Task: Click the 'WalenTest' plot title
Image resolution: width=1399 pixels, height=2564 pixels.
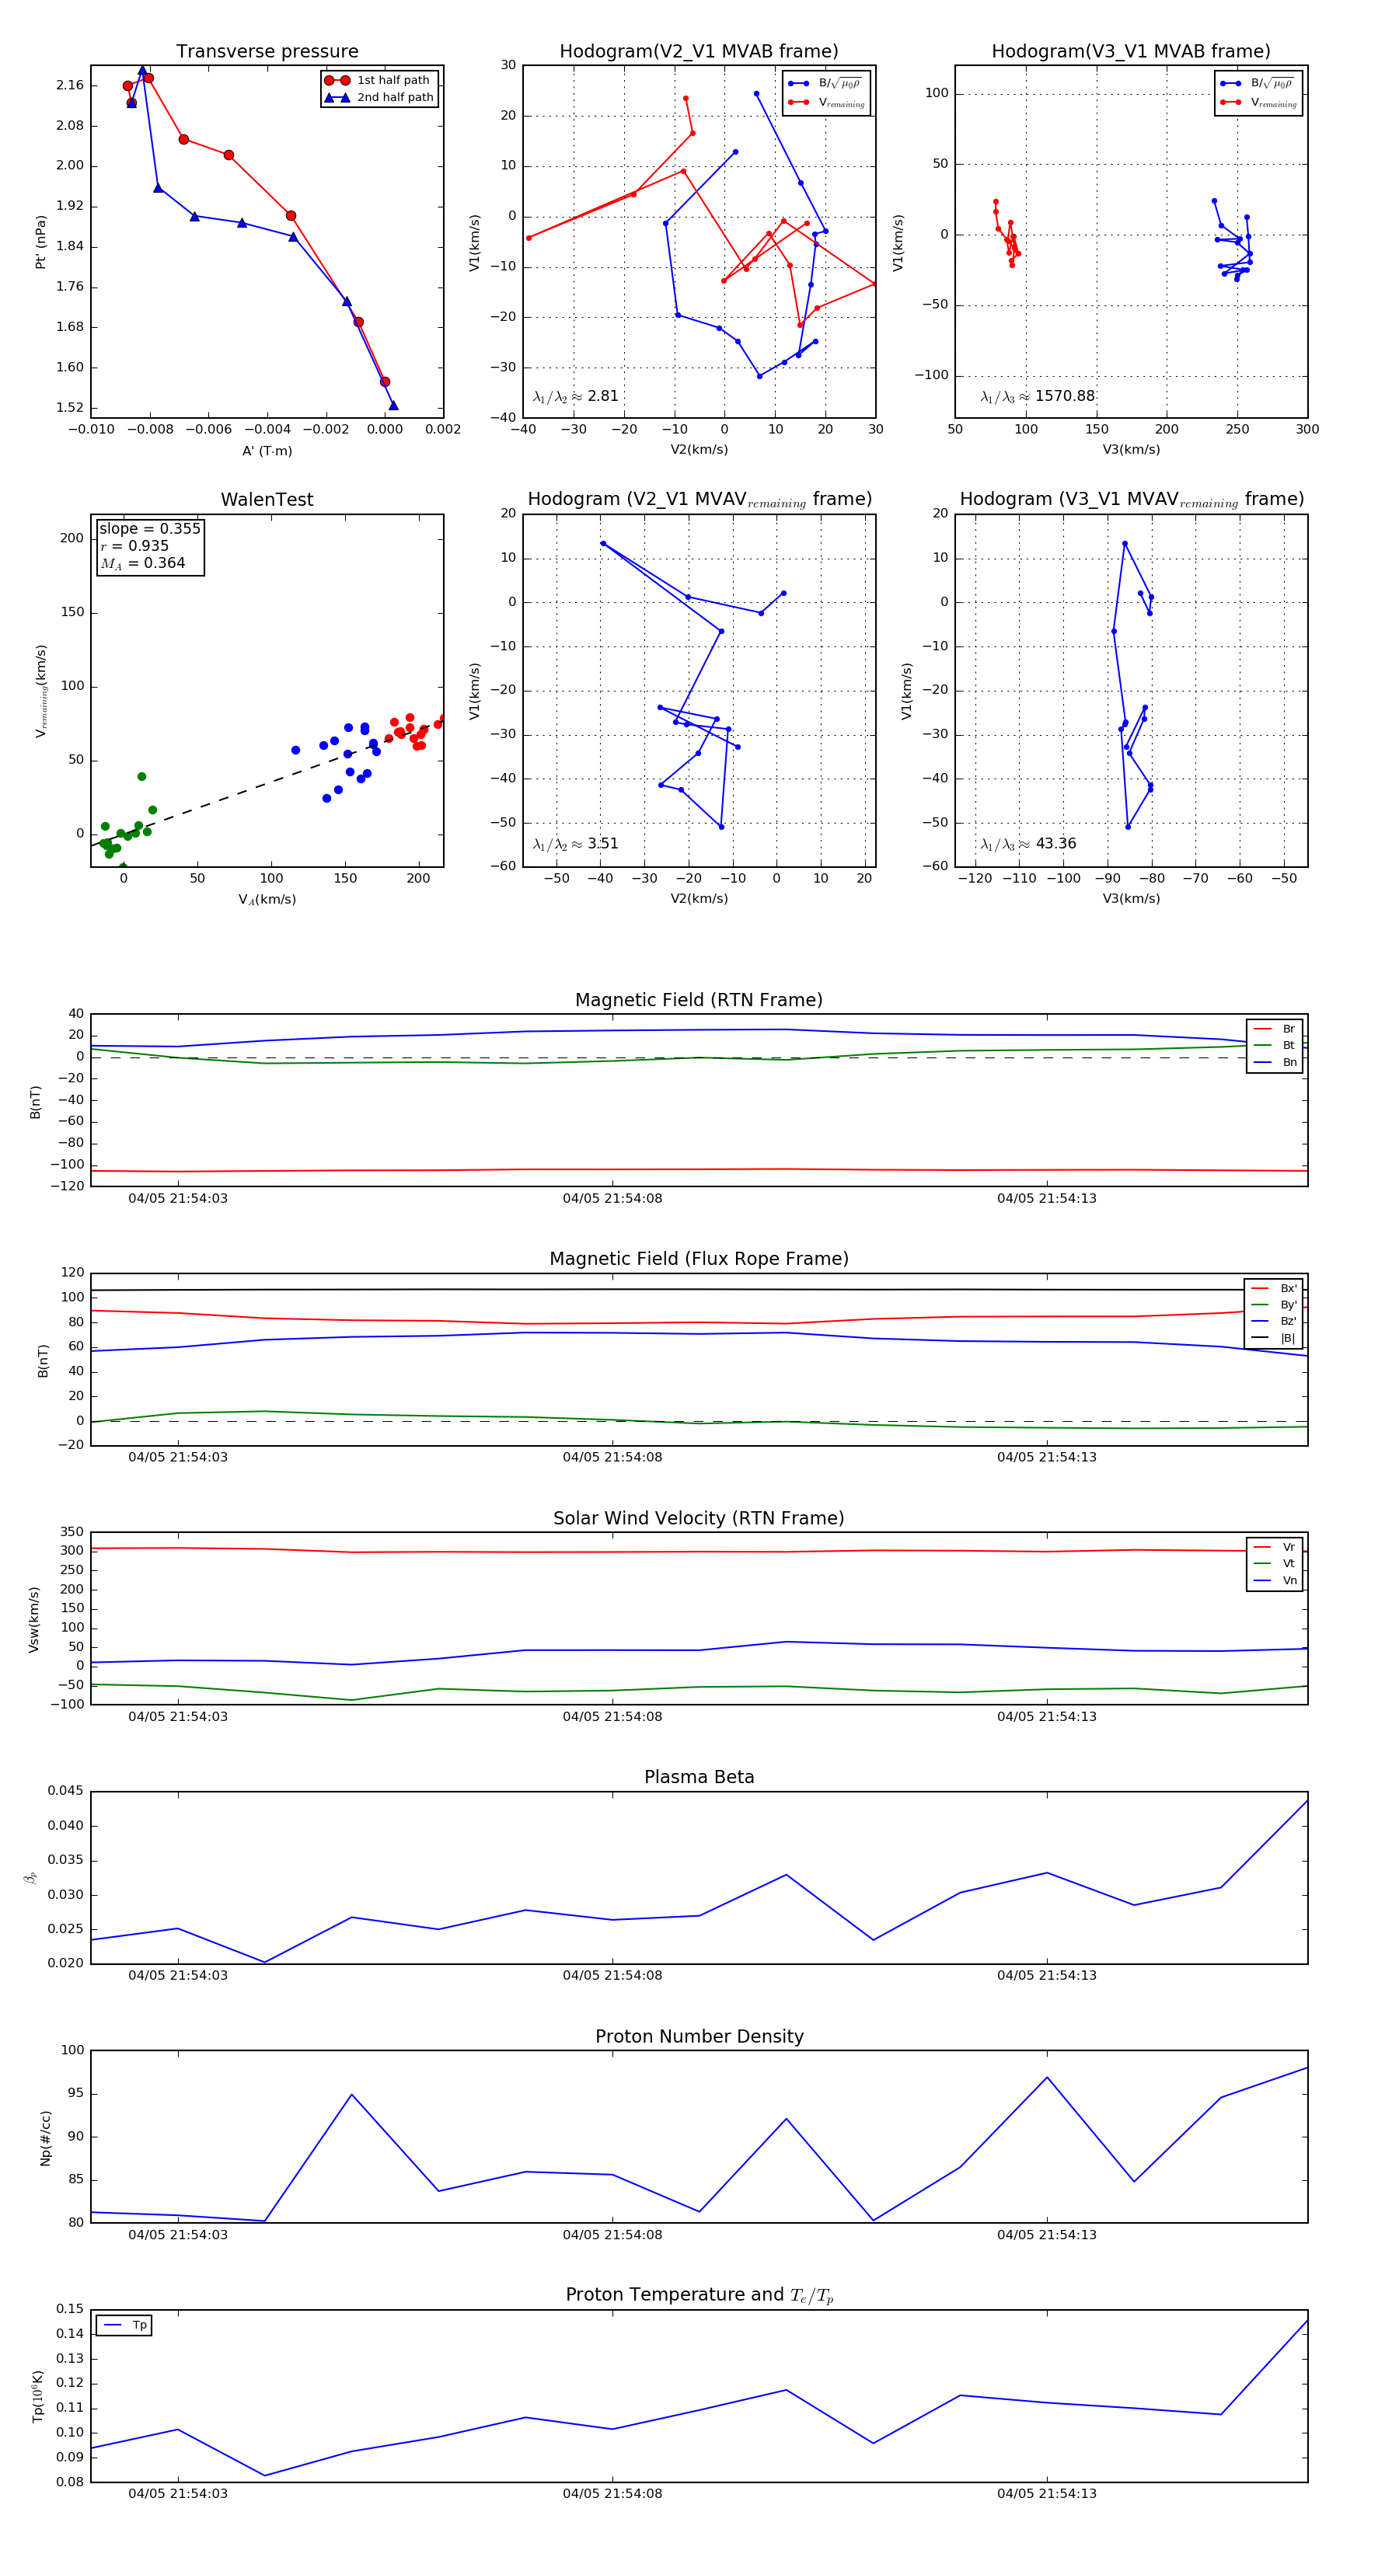Action: [267, 500]
